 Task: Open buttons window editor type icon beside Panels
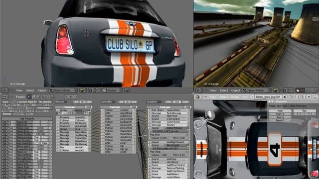(5, 97)
